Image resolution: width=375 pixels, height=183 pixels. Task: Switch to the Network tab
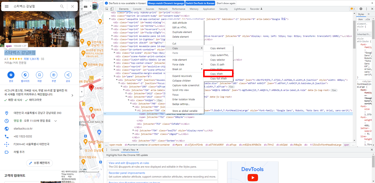point(163,9)
